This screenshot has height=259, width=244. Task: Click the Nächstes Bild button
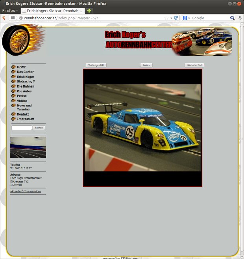(194, 65)
